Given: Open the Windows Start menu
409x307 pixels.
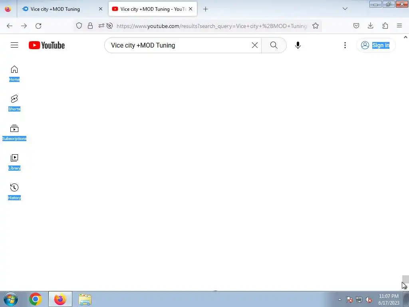Looking at the screenshot, I should pos(11,299).
